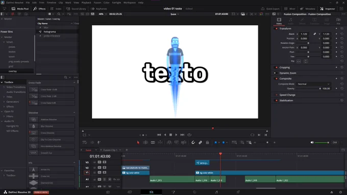347x195 pixels.
Task: Open the Fairlight menu
Action: coord(116,3)
